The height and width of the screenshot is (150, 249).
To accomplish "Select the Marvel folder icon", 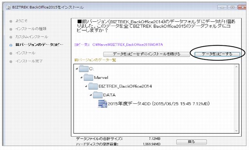I will [88, 77].
